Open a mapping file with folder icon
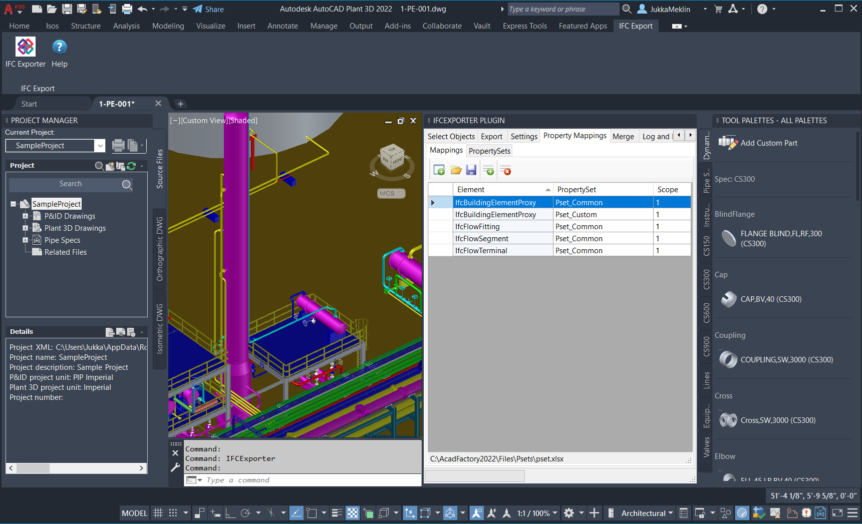The height and width of the screenshot is (524, 862). point(456,171)
